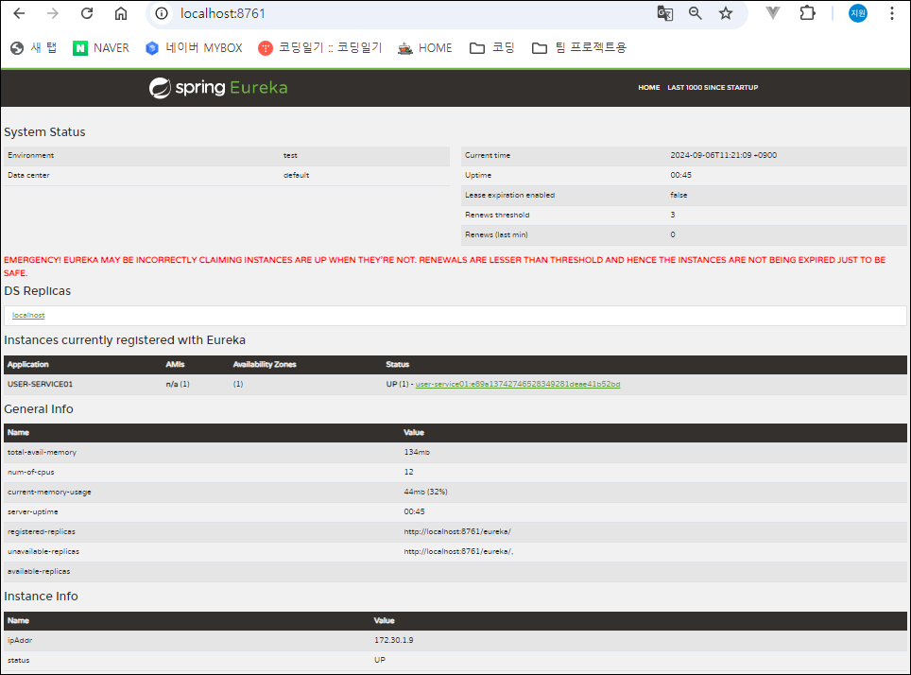This screenshot has height=675, width=911.
Task: Open the browser home page icon
Action: 121,13
